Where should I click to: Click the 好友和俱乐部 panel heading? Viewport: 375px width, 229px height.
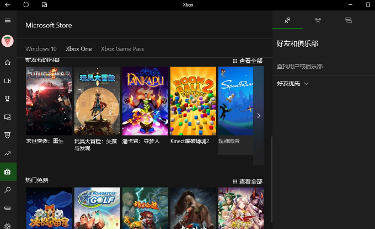pos(297,43)
